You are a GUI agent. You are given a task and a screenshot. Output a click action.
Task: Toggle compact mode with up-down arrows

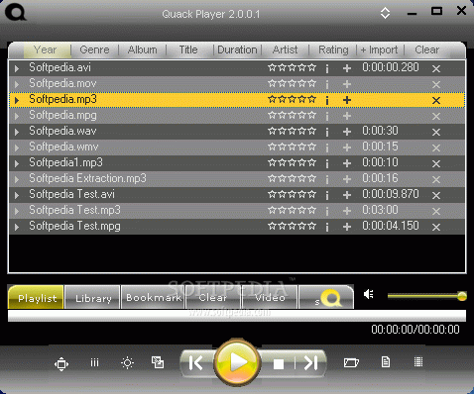[x=385, y=13]
